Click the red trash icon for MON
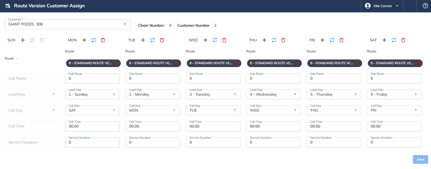431x169 pixels. click(103, 40)
